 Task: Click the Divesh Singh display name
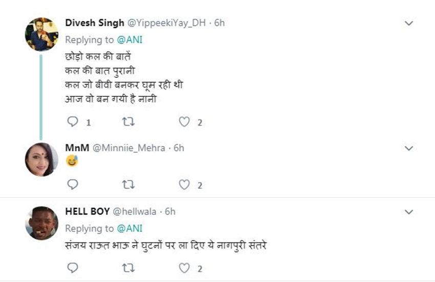pyautogui.click(x=95, y=23)
